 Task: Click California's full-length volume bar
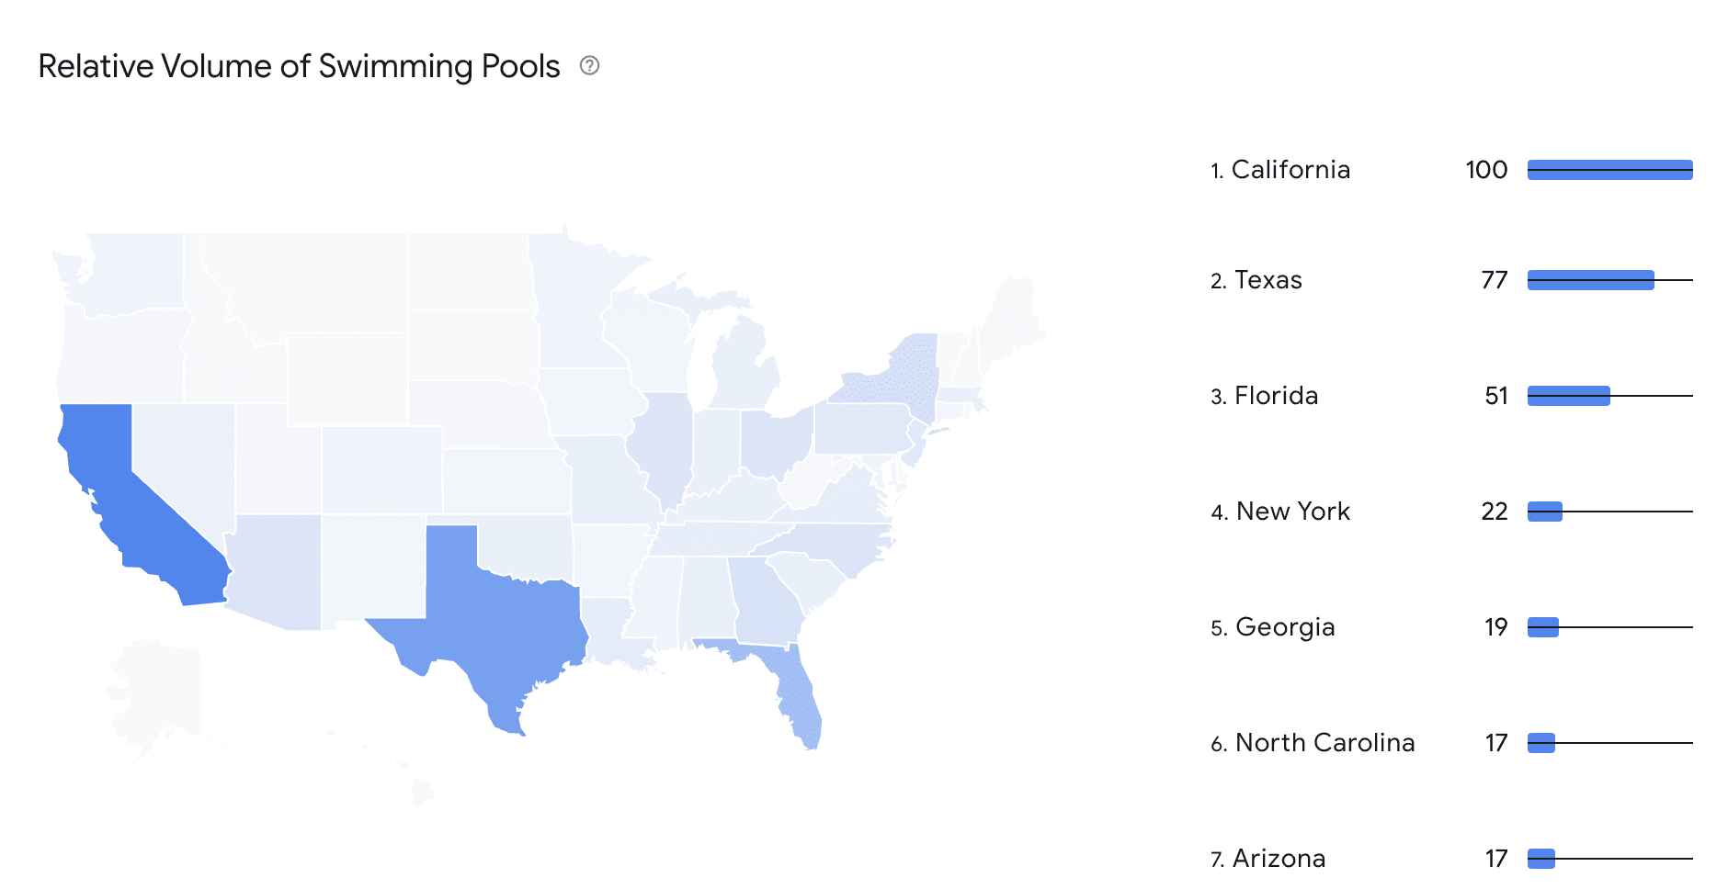coord(1610,170)
